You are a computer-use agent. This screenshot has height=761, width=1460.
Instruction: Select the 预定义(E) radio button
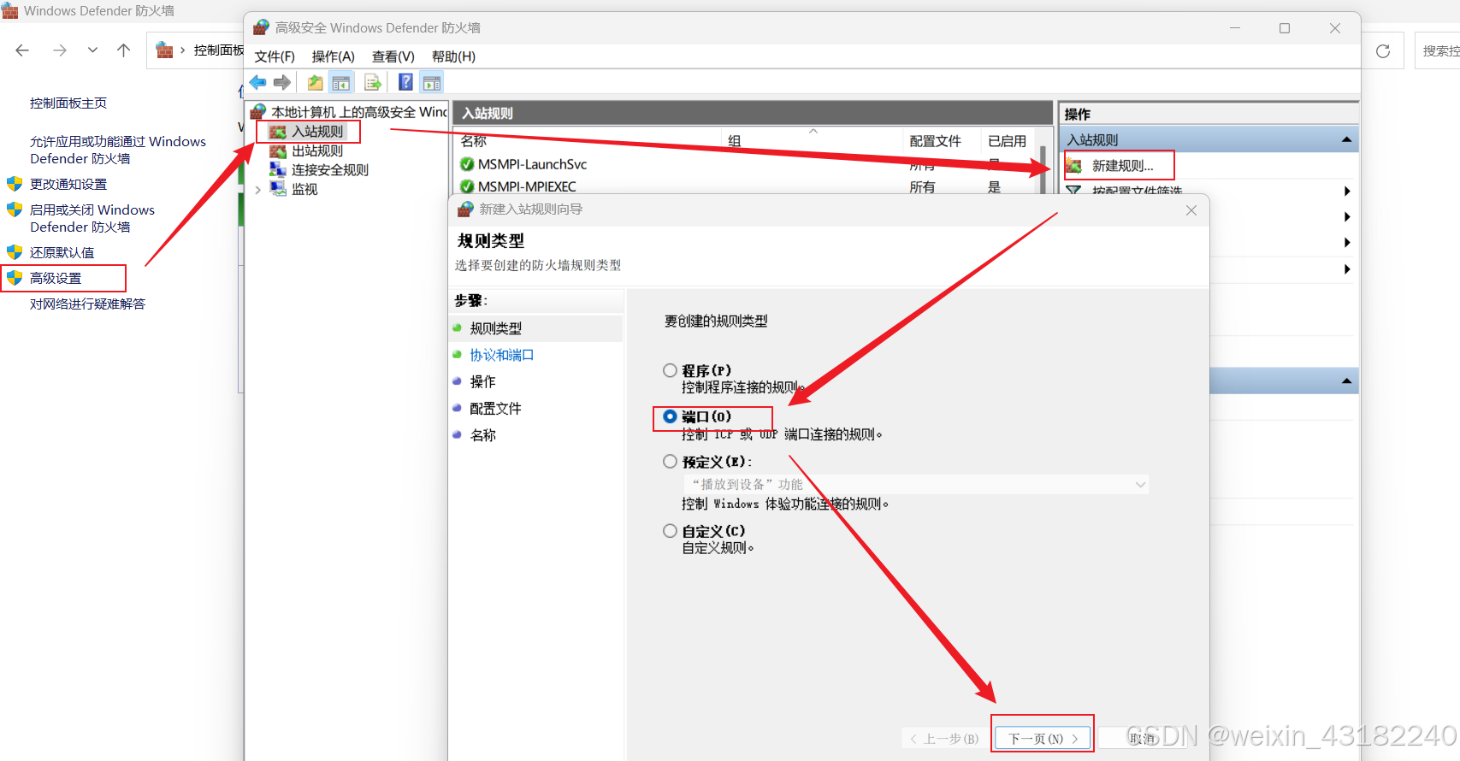[x=671, y=461]
